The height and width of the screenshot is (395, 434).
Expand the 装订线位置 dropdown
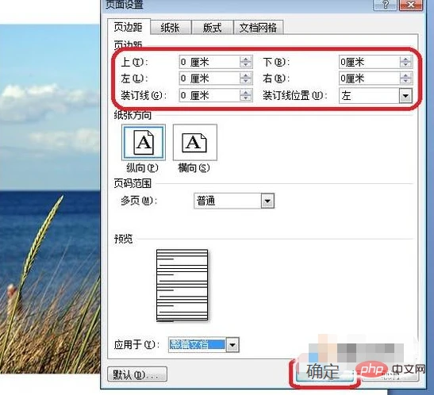(x=405, y=96)
